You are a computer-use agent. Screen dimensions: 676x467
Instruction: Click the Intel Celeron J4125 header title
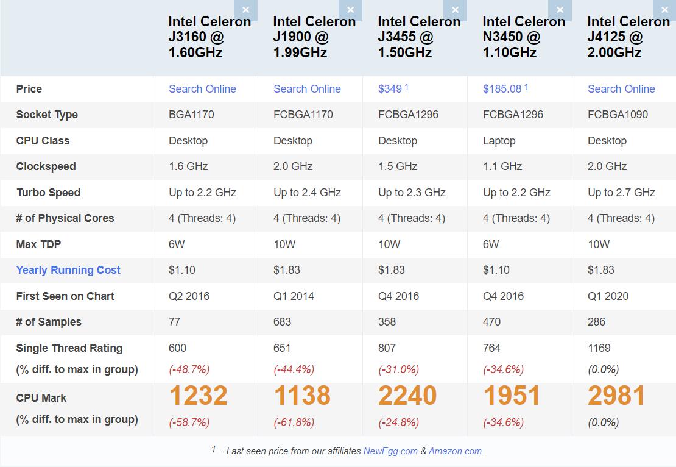tap(628, 37)
